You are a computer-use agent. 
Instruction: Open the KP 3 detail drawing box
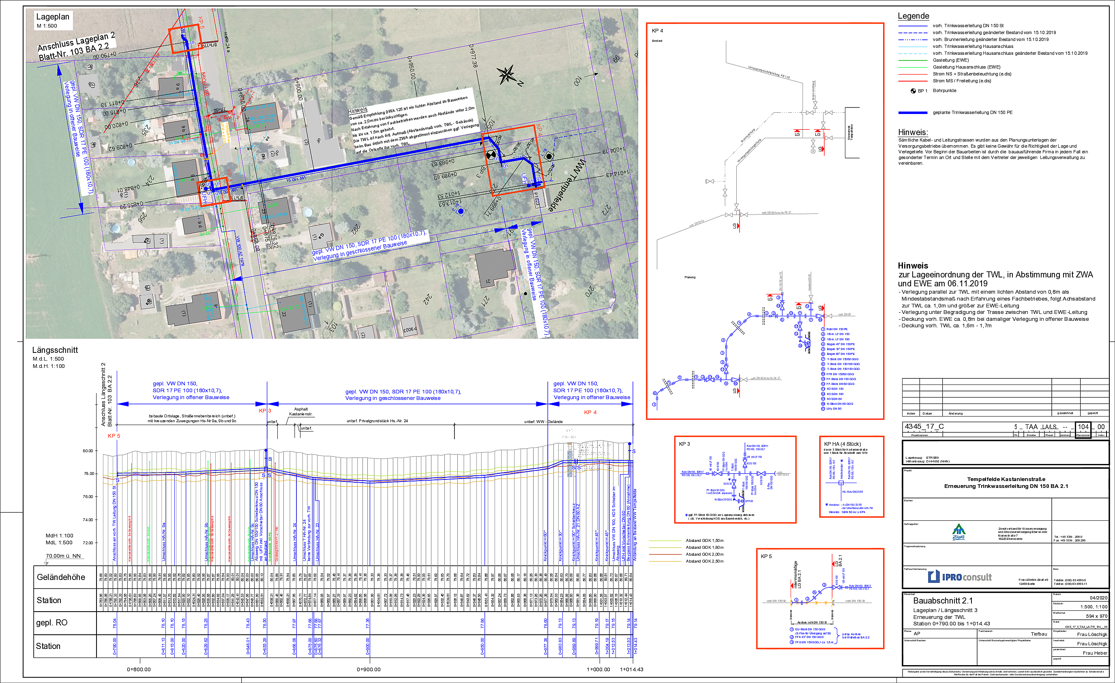click(735, 480)
